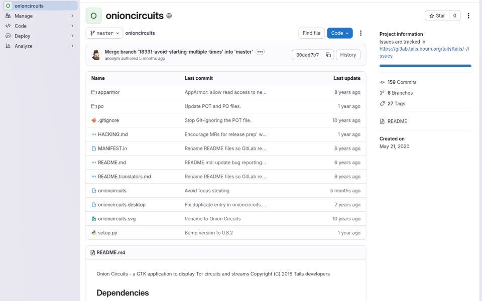
Task: Click anonym's avatar in latest commit
Action: 96,55
